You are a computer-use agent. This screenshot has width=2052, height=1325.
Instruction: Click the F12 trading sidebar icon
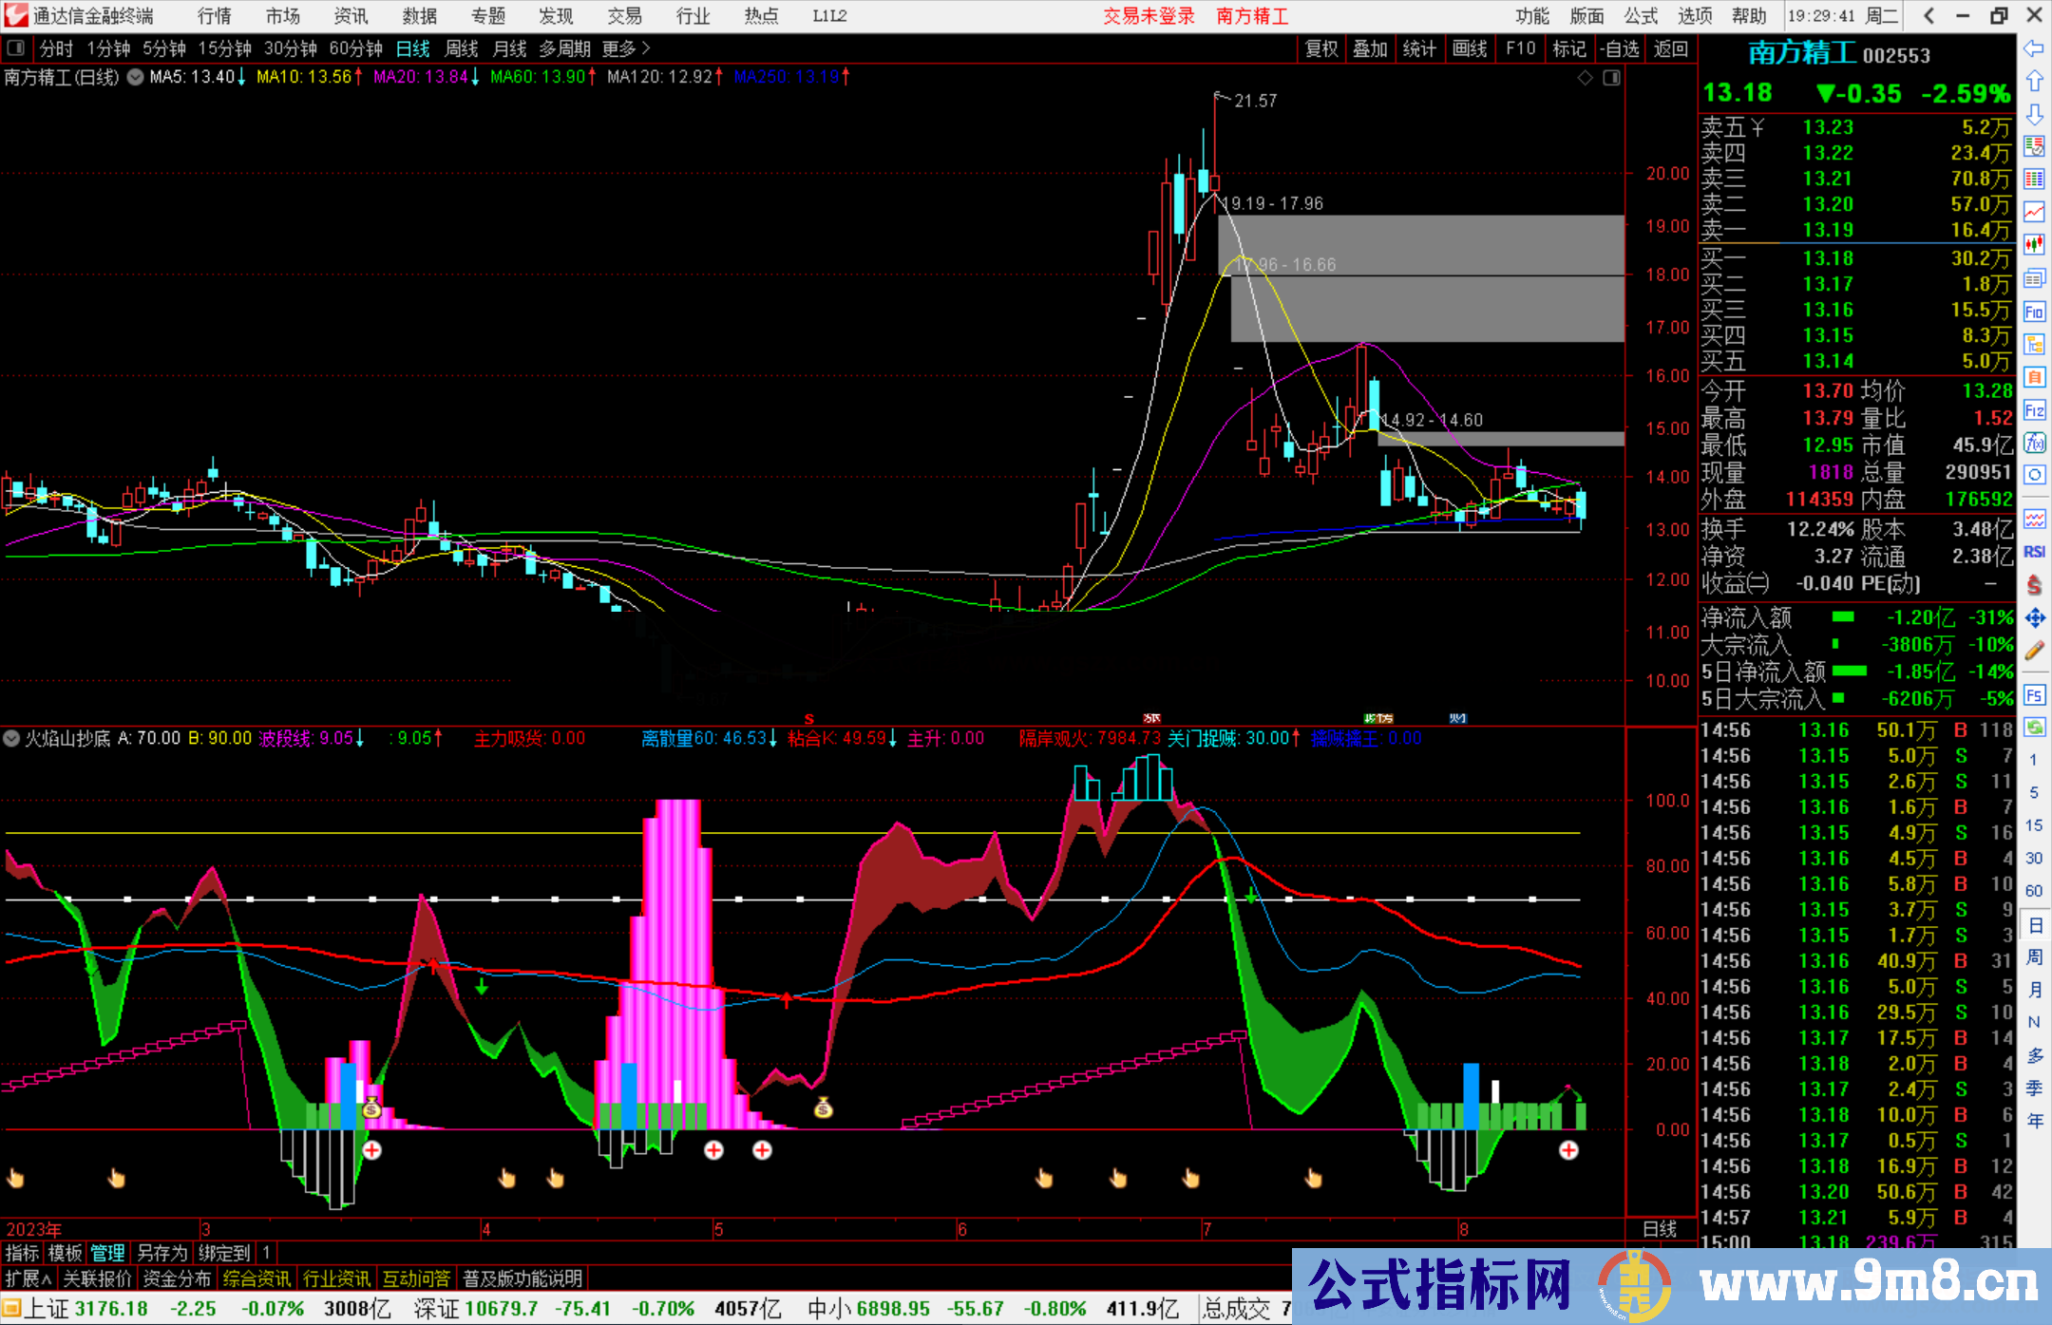pos(2034,410)
